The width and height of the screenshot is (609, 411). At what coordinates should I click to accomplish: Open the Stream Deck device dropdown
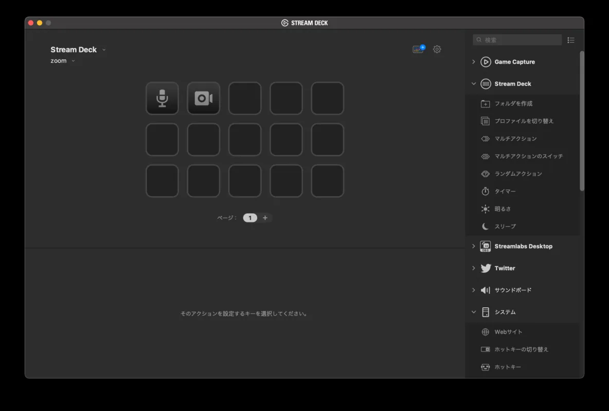click(104, 50)
